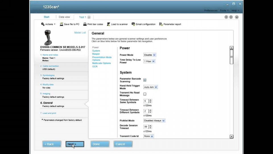Open the Model List link
273x154 pixels.
click(80, 33)
